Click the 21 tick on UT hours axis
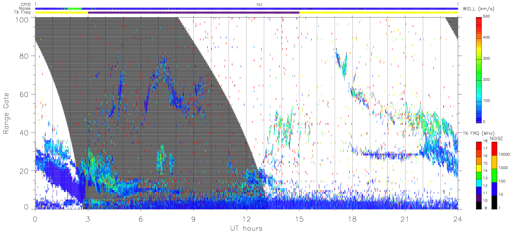Image resolution: width=515 pixels, height=237 pixels. tap(405, 219)
